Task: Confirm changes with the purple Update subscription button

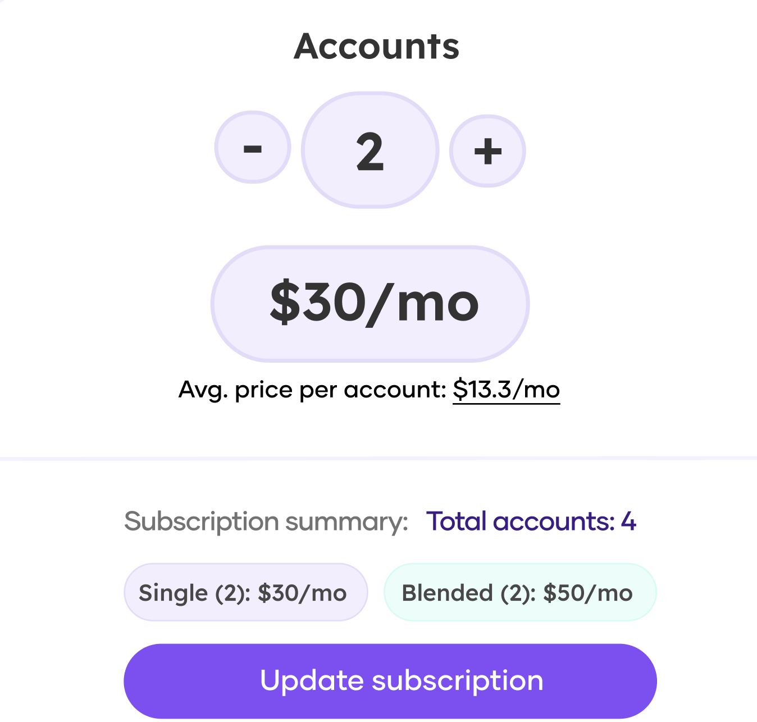Action: 390,681
